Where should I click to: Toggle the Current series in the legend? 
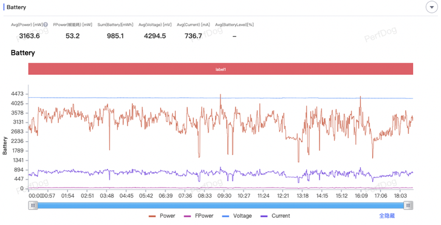pos(275,216)
